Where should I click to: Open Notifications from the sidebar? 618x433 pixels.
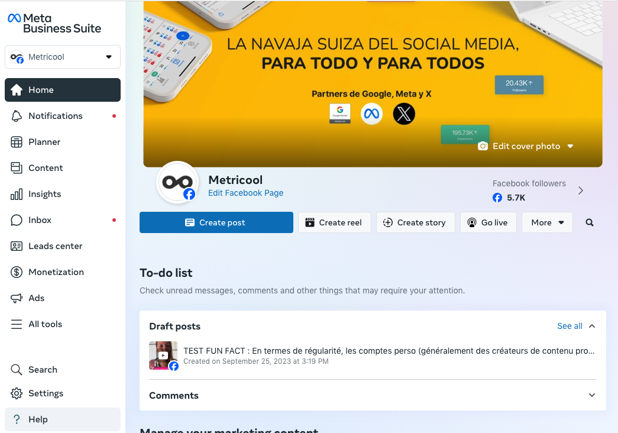[63, 116]
